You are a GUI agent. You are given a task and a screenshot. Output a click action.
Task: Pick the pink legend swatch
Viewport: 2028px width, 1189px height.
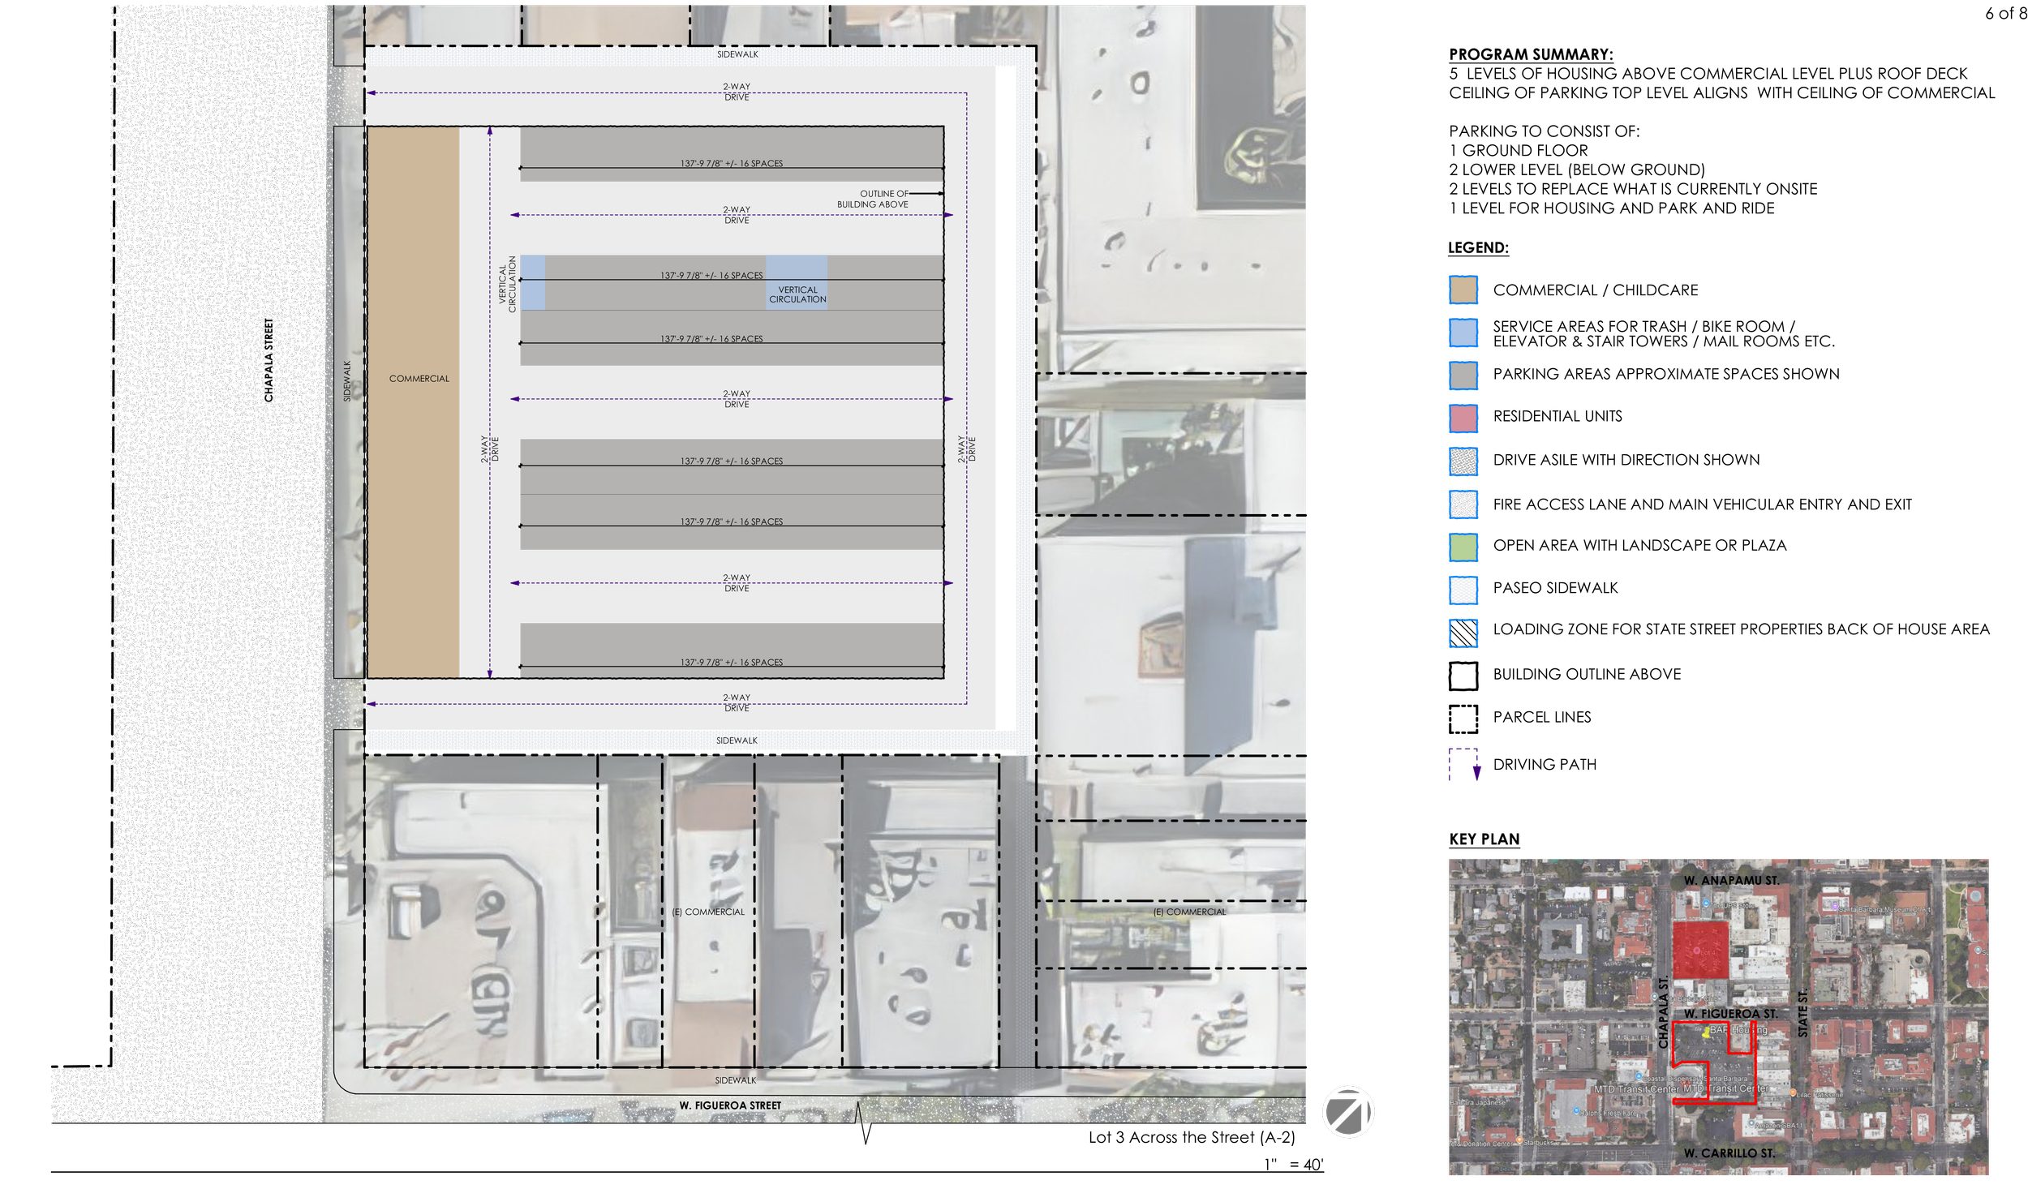[x=1463, y=419]
